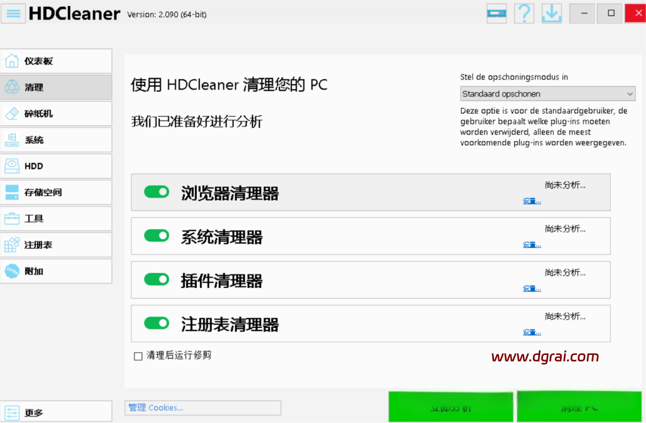
Task: Open settings link under 插件清理器
Action: click(x=532, y=289)
